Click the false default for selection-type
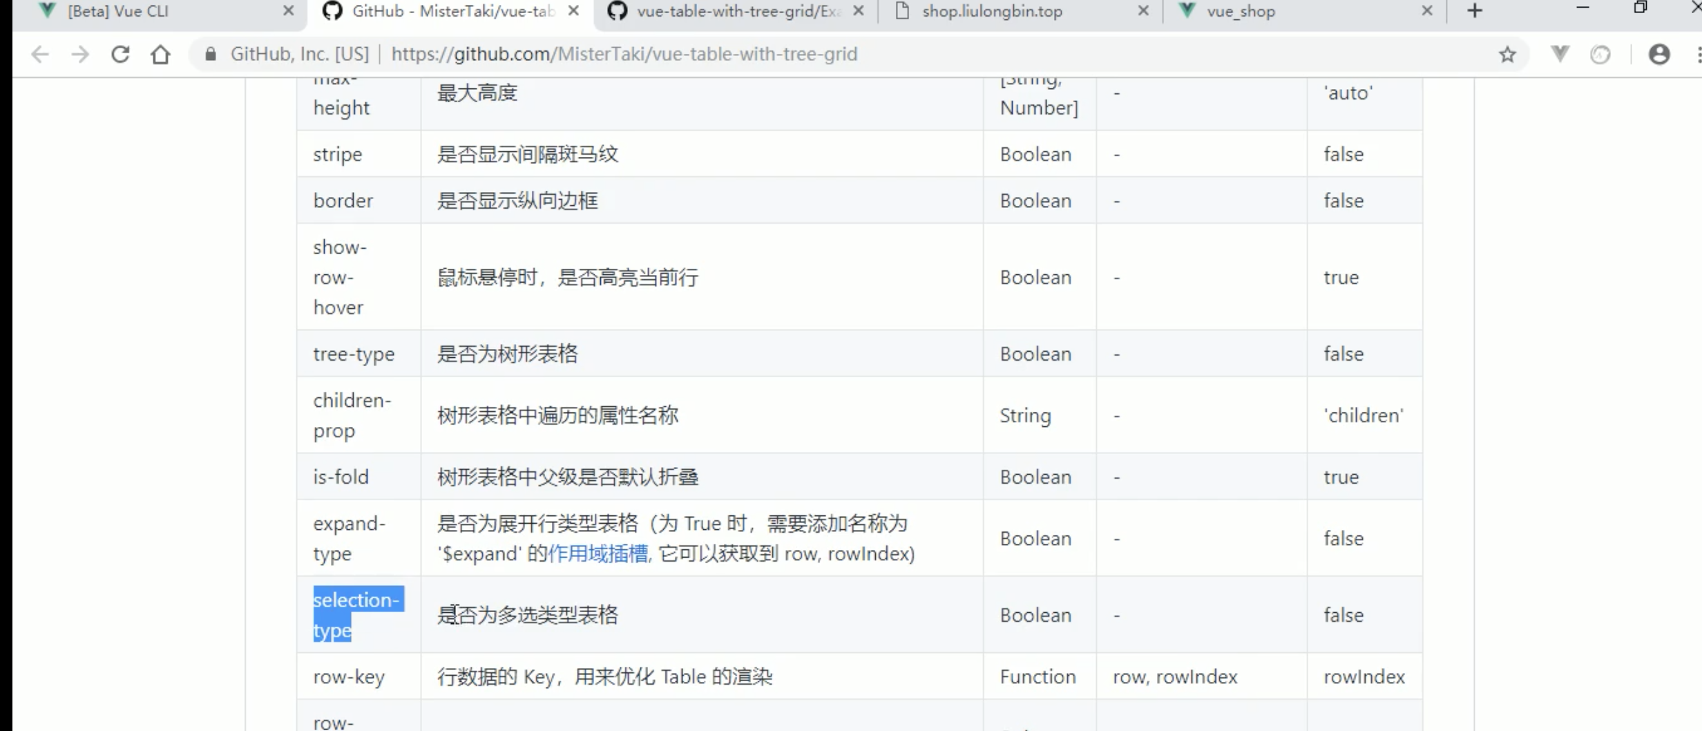1702x731 pixels. [1344, 615]
